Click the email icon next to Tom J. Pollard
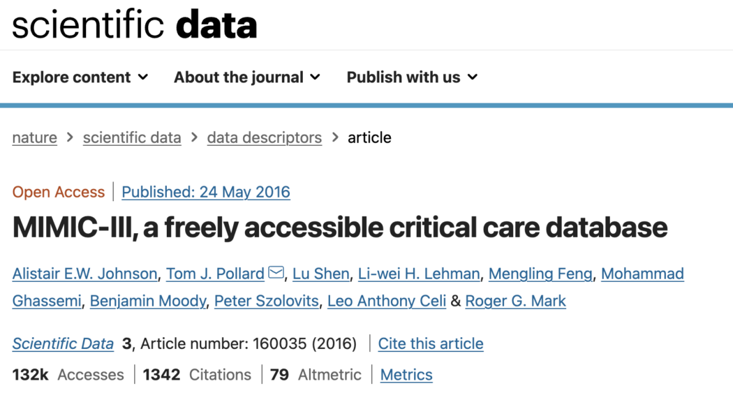The height and width of the screenshot is (416, 733). [276, 274]
